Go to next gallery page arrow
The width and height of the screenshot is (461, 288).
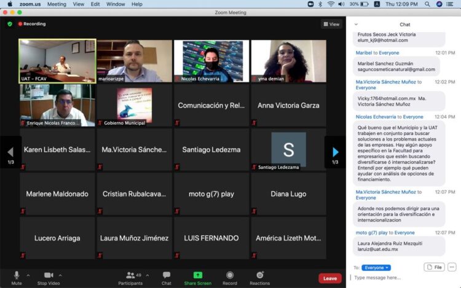335,152
